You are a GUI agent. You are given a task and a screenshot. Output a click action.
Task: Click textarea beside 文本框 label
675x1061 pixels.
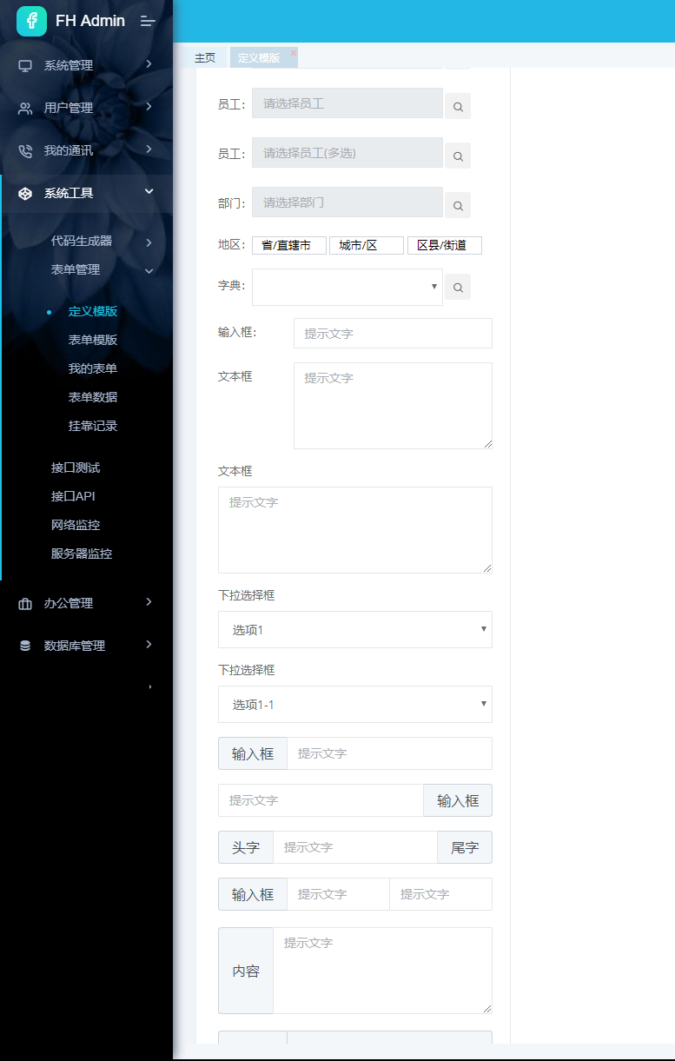[393, 406]
